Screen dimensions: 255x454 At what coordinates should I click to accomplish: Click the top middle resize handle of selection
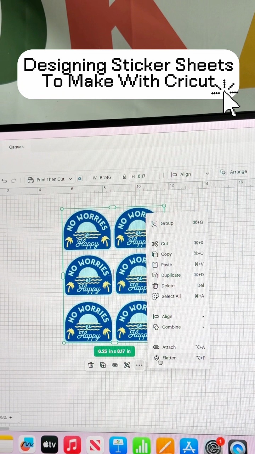[112, 207]
